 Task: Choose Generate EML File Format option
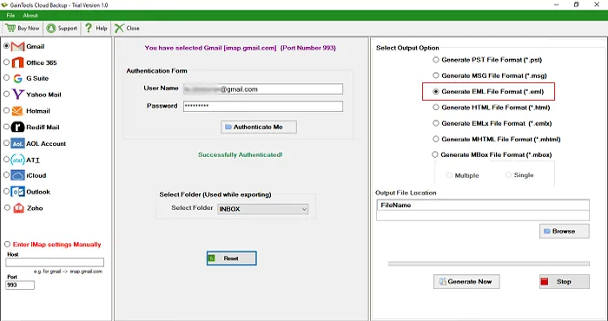pos(436,92)
